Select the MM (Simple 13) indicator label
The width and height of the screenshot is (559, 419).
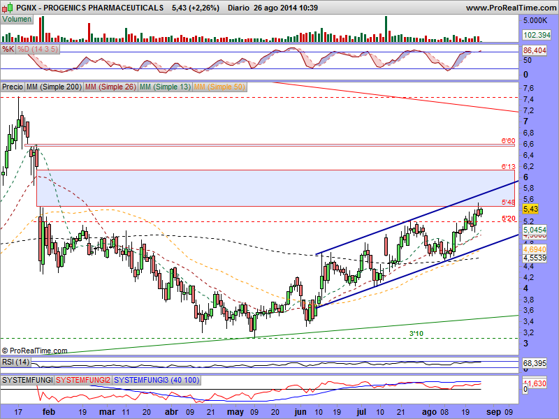coord(165,87)
